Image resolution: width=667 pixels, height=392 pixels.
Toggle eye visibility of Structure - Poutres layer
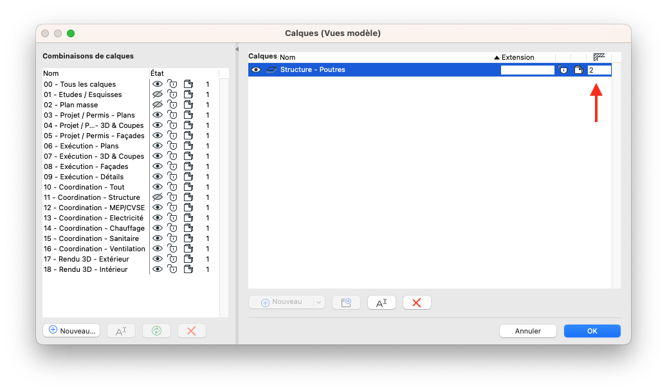pyautogui.click(x=255, y=70)
